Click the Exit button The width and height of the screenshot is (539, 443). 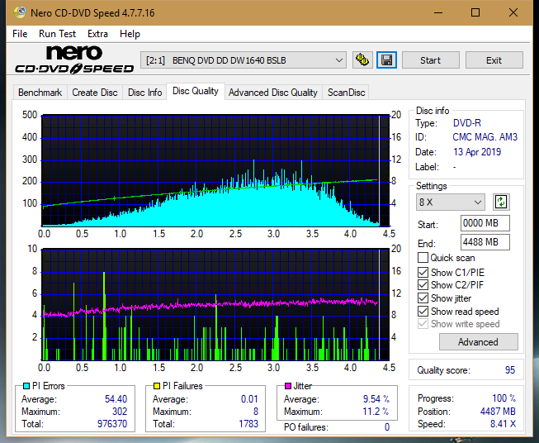494,60
